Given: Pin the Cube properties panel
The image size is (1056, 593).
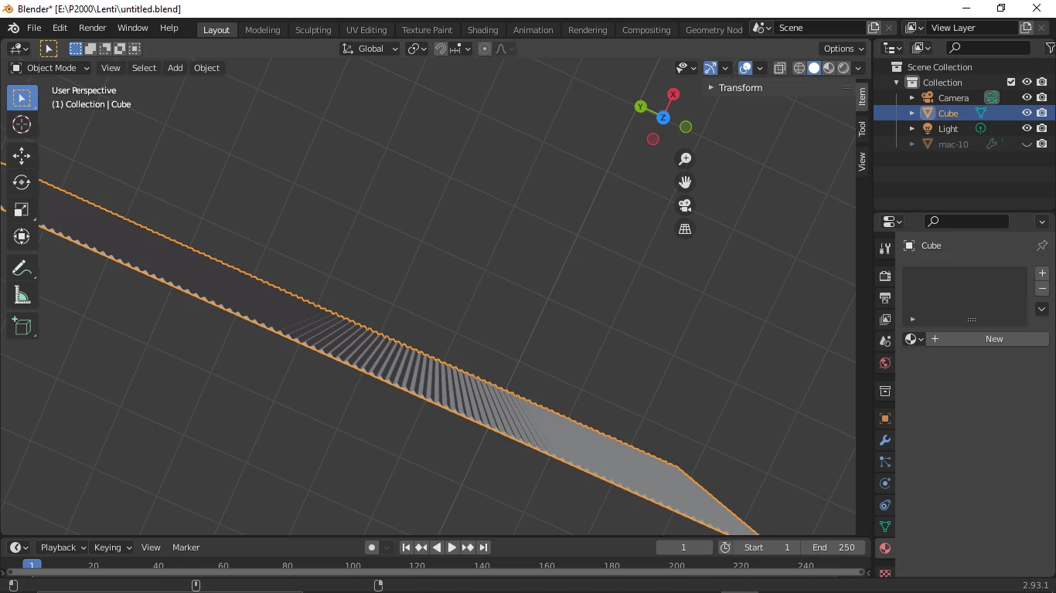Looking at the screenshot, I should pyautogui.click(x=1042, y=246).
